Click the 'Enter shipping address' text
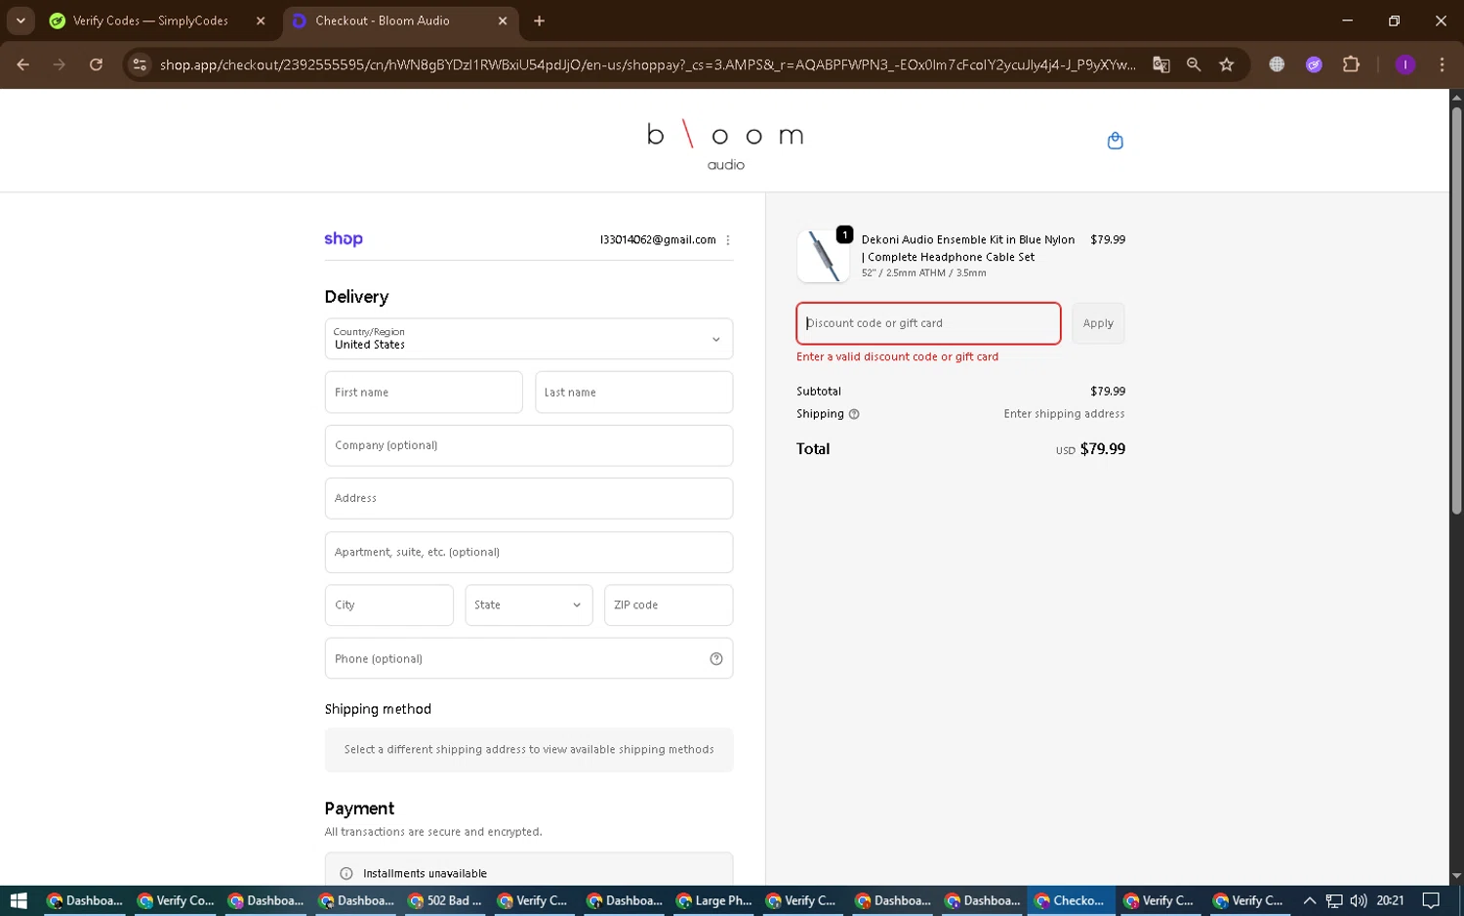Image resolution: width=1464 pixels, height=916 pixels. click(x=1064, y=414)
